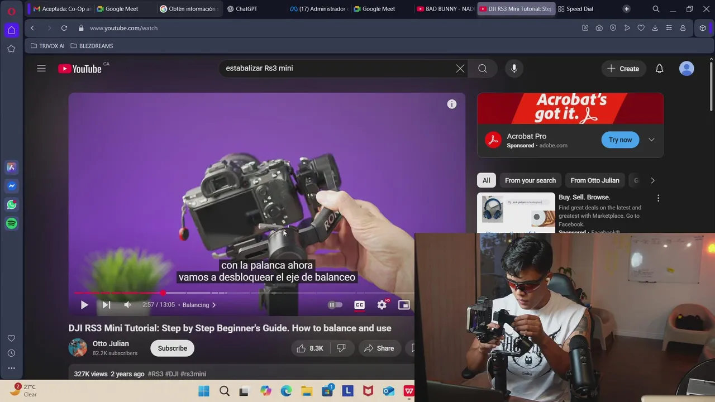Toggle the miniplayer button
This screenshot has width=715, height=402.
(x=404, y=305)
